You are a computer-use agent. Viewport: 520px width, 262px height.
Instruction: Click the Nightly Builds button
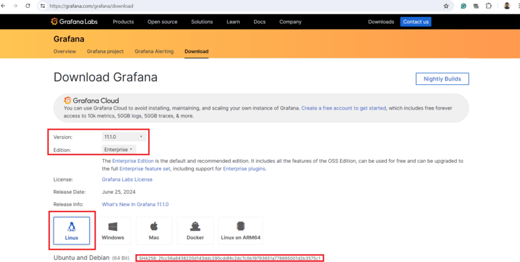tap(442, 78)
